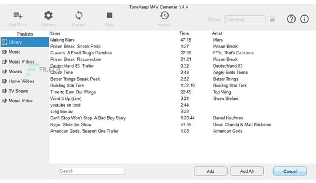This screenshot has height=183, width=316.
Task: Click the time value '47:15'
Action: (x=186, y=40)
